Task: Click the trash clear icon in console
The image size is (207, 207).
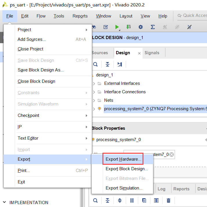Action: click(x=168, y=200)
